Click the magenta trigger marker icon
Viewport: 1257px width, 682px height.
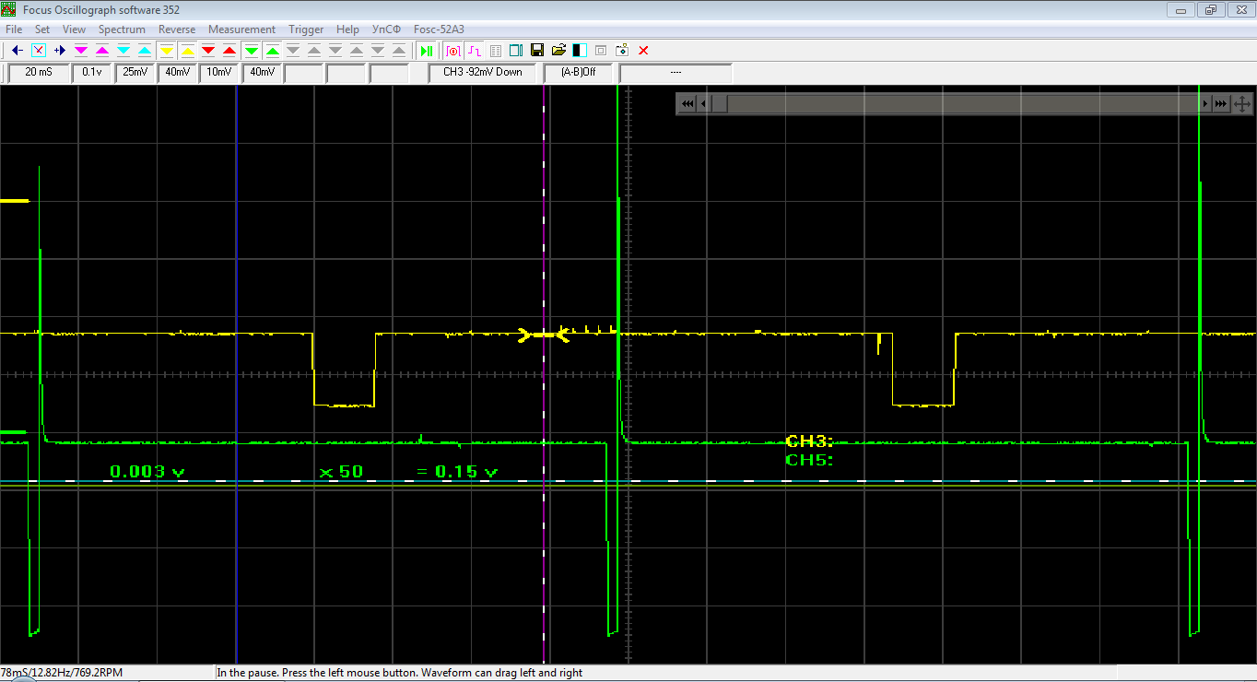click(452, 50)
